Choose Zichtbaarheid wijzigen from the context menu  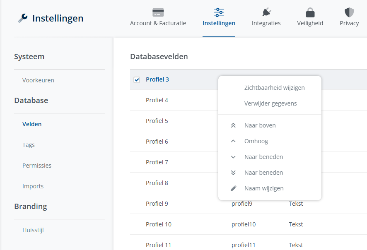pyautogui.click(x=274, y=88)
